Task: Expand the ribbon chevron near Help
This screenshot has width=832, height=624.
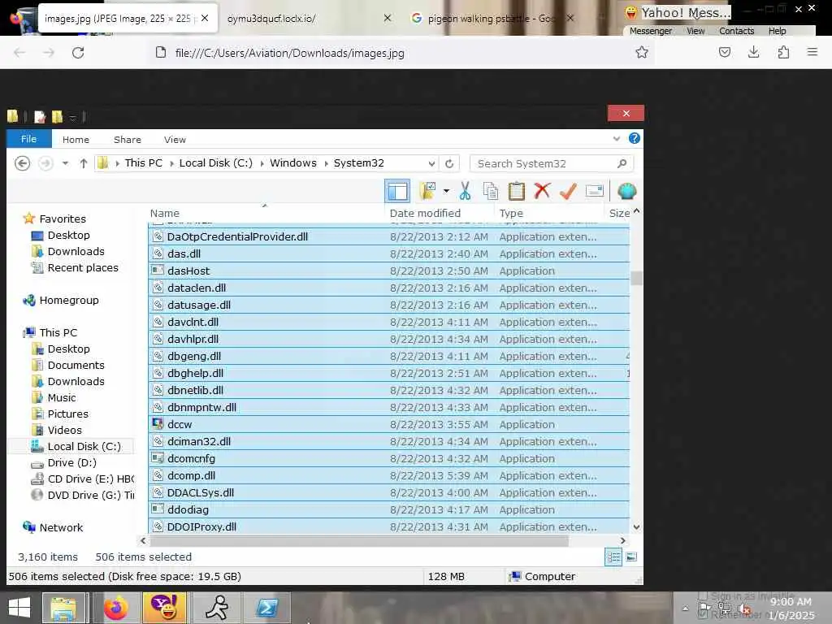Action: click(617, 138)
